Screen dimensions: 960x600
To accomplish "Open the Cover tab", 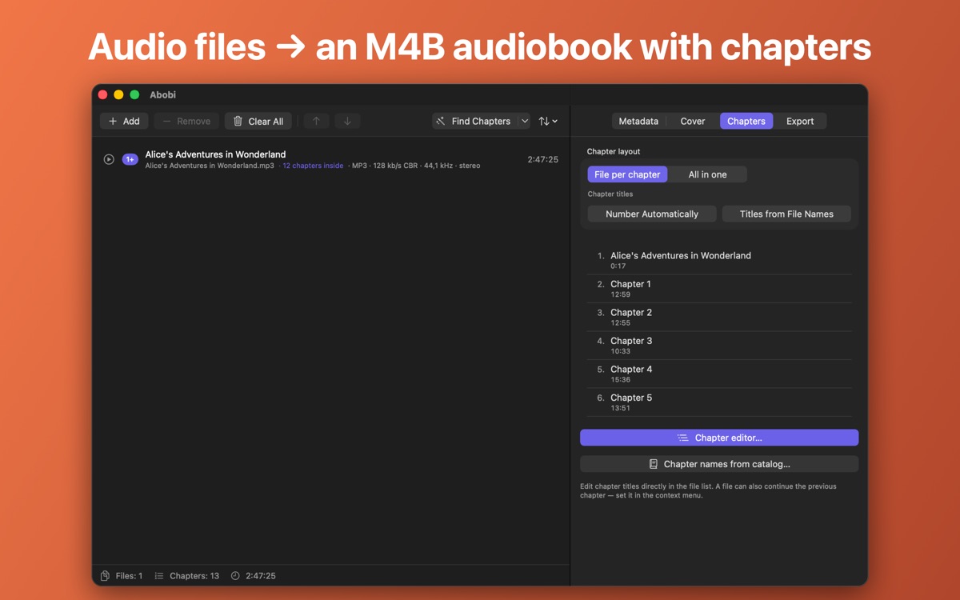I will click(693, 121).
